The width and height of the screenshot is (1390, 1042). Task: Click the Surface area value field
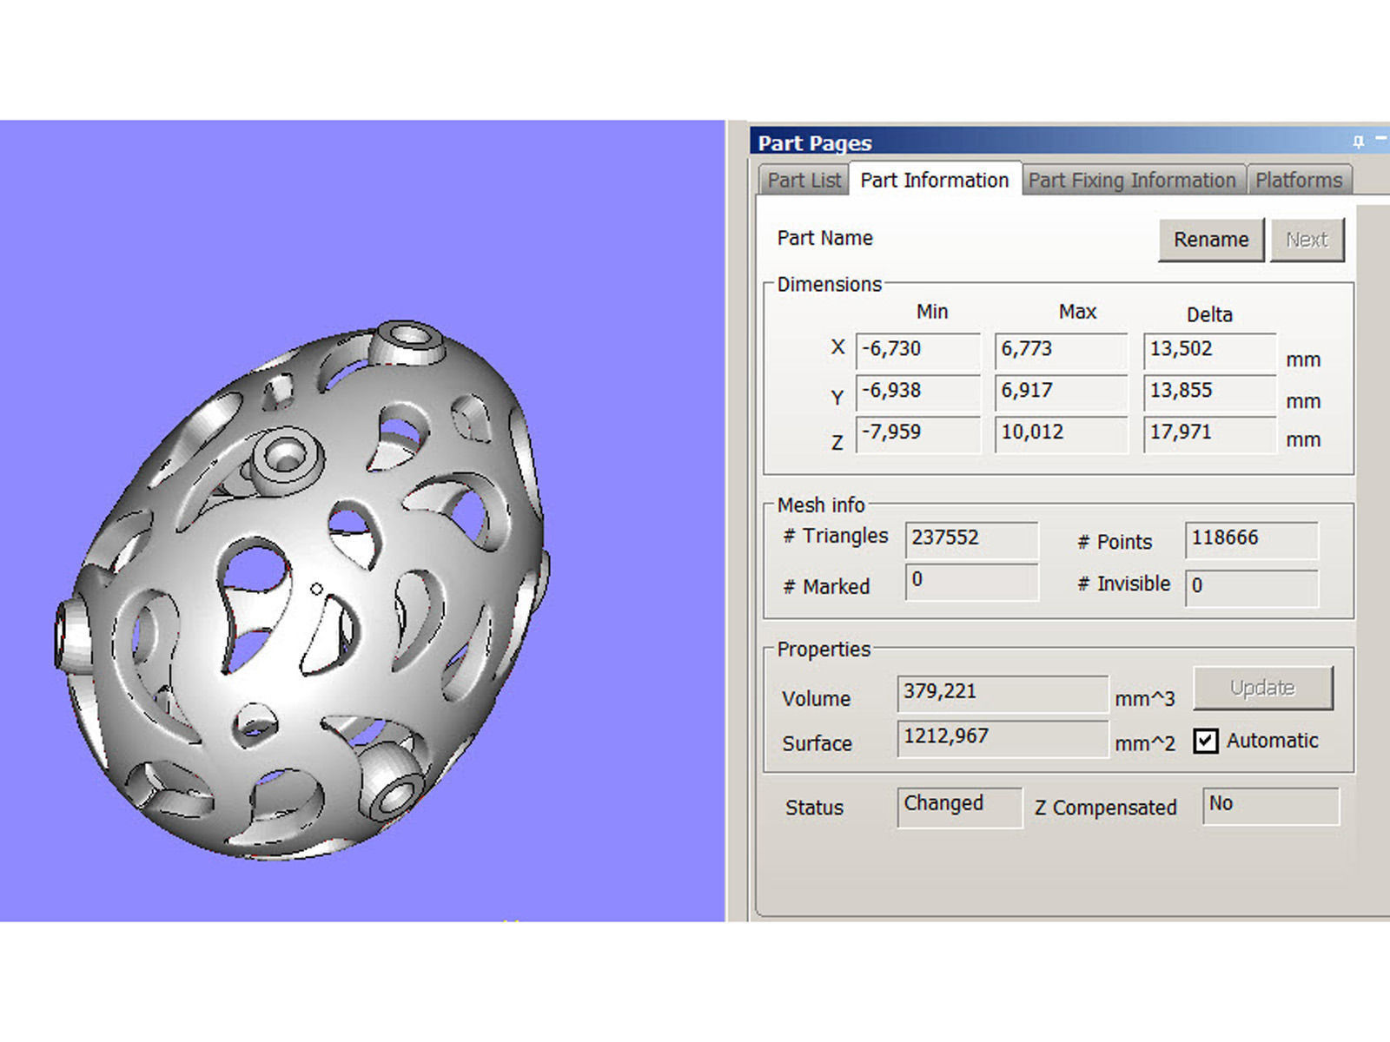tap(1003, 737)
